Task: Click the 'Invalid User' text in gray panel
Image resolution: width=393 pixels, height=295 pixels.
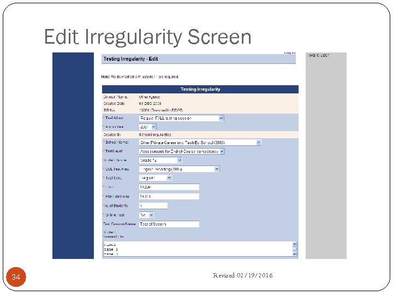Action: [318, 55]
